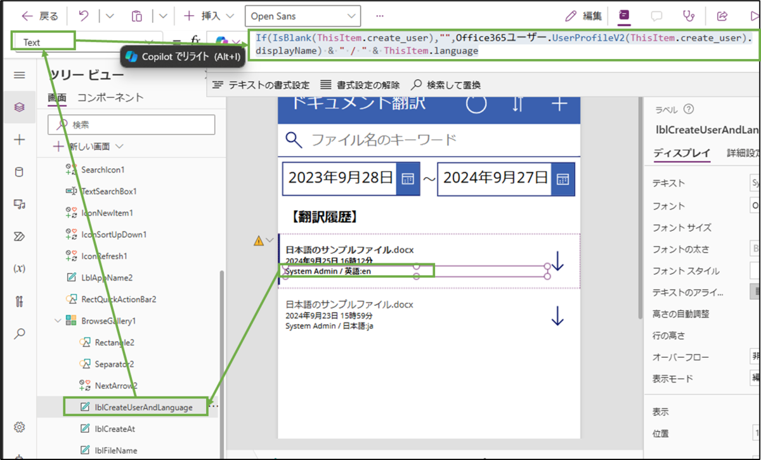Viewport: 761px width, 460px height.
Task: Click the warning triangle icon beside gallery
Action: 259,240
